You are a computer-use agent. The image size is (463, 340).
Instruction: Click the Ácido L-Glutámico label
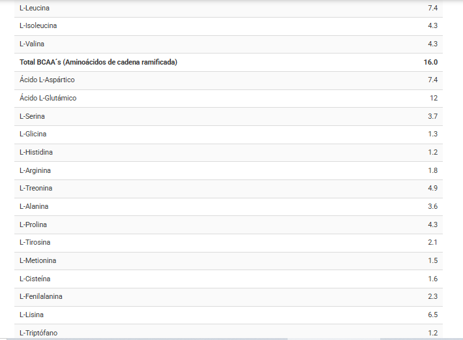[48, 98]
